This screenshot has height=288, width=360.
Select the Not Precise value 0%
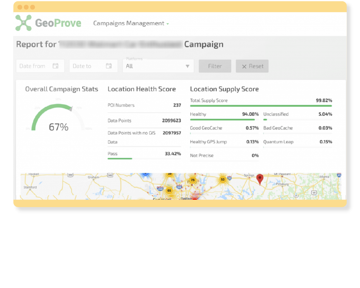click(255, 155)
